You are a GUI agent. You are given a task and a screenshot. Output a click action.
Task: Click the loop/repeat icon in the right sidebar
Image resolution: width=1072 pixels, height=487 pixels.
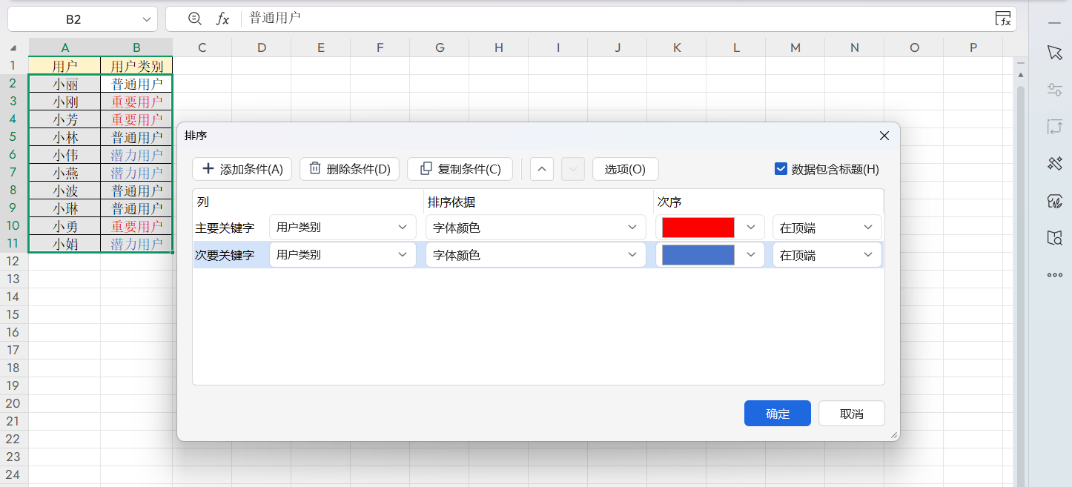[x=1054, y=126]
